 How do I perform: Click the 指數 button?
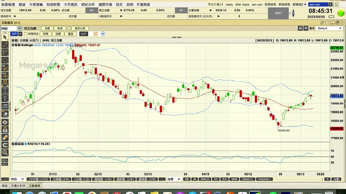47,28
